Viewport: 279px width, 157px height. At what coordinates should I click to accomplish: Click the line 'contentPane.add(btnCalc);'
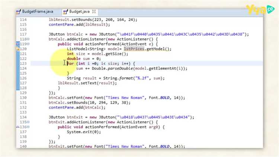point(77,107)
